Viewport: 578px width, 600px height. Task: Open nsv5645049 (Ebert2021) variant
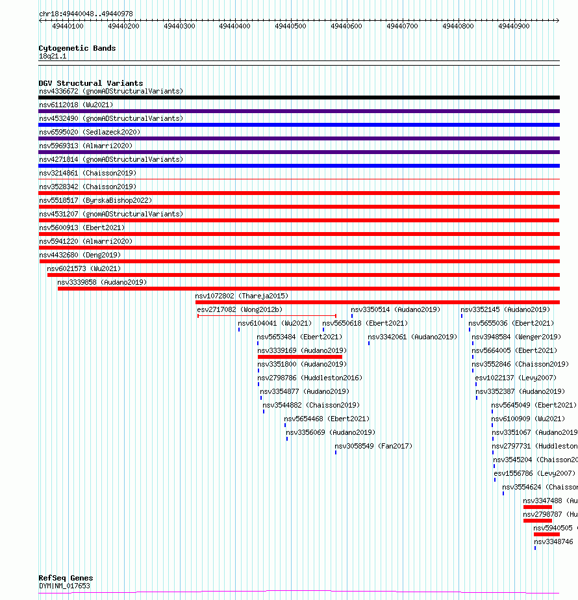click(x=534, y=405)
